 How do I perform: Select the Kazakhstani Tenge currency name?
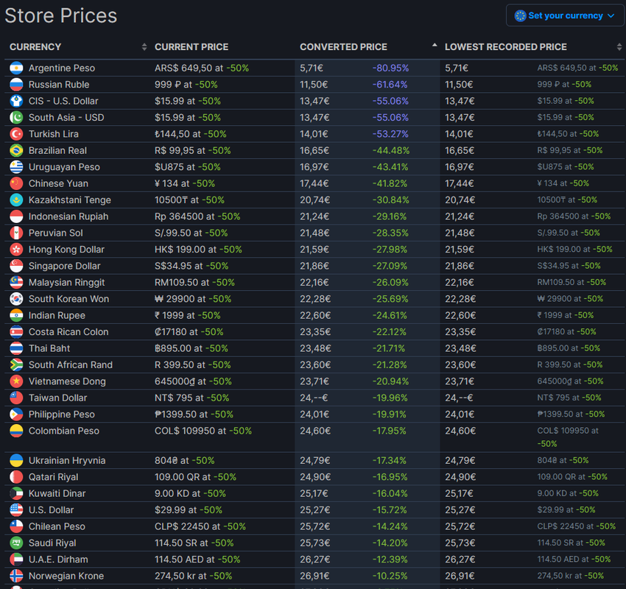tap(70, 200)
